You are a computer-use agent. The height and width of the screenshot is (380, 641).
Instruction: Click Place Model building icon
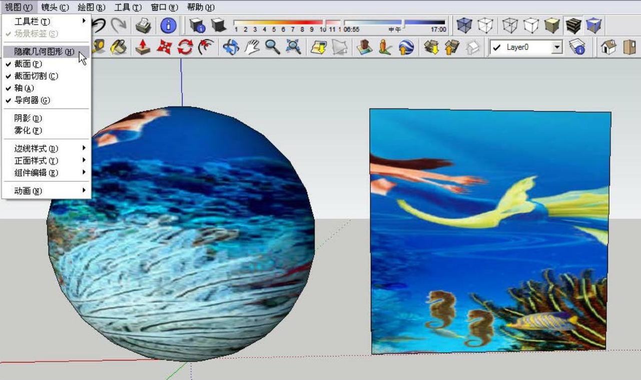pyautogui.click(x=364, y=47)
